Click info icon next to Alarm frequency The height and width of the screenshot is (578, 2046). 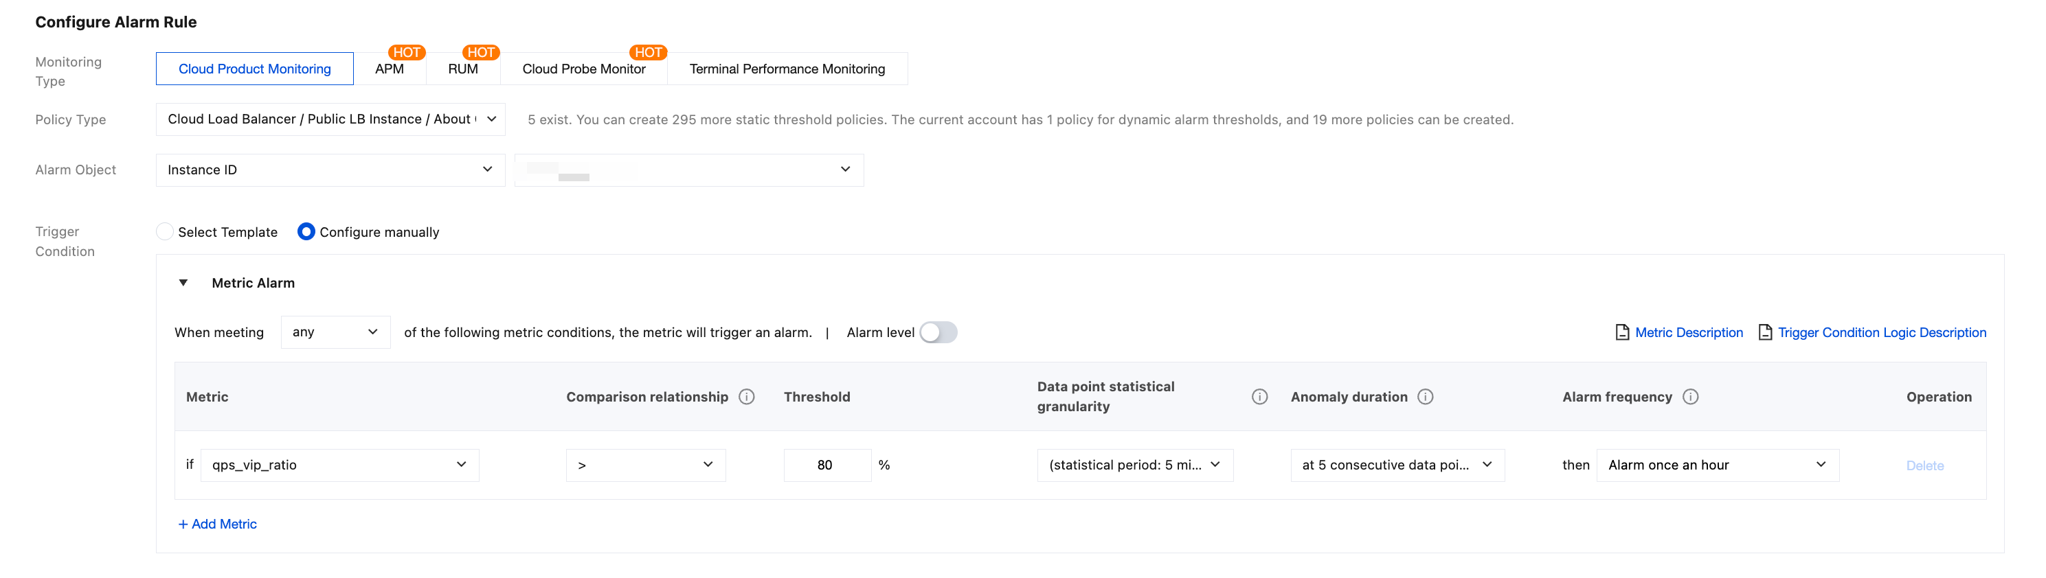pyautogui.click(x=1691, y=397)
